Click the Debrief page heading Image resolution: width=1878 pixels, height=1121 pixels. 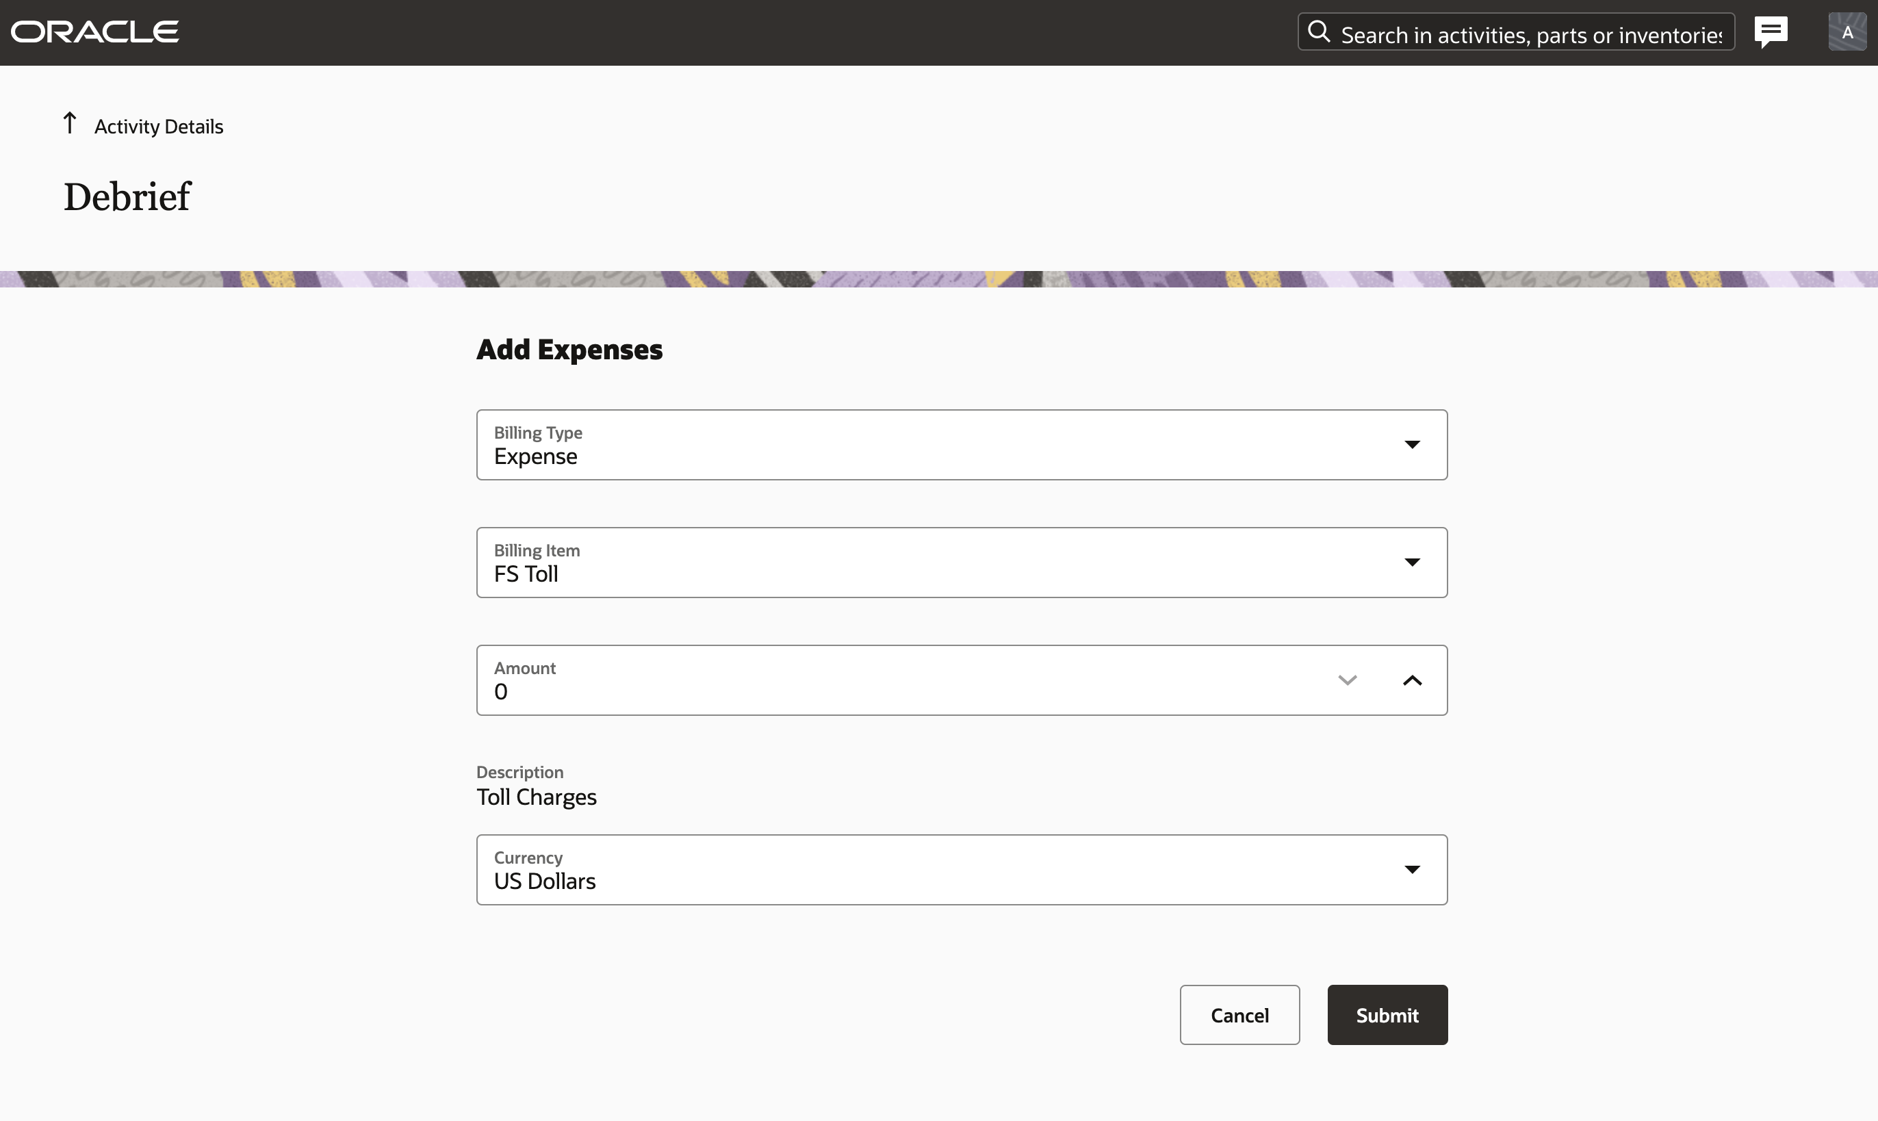pos(127,197)
